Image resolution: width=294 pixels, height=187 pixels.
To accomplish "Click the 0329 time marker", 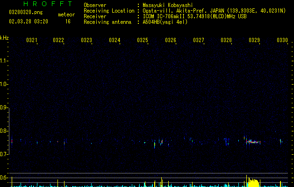I will point(254,40).
